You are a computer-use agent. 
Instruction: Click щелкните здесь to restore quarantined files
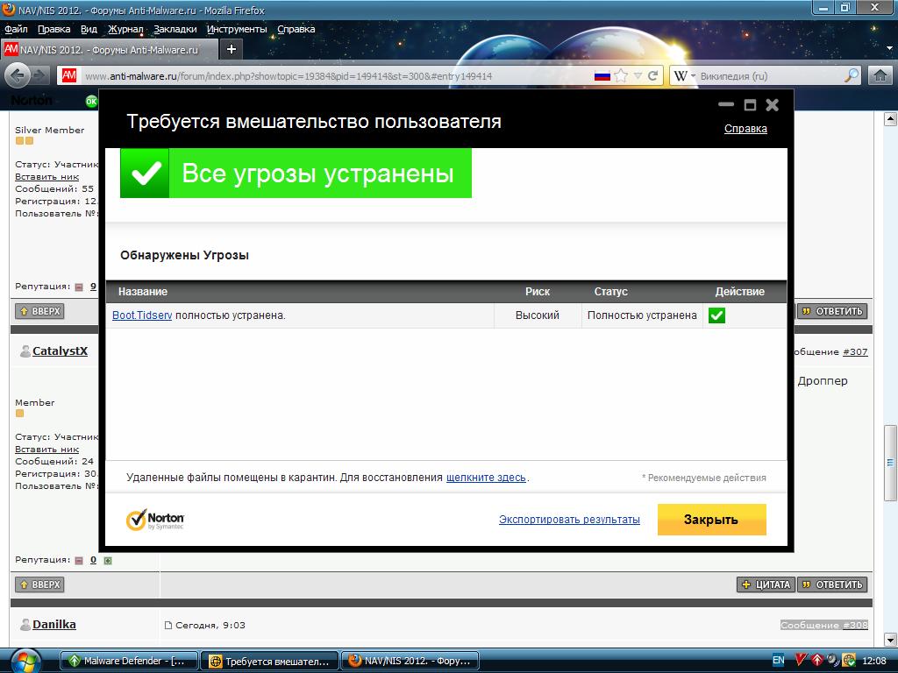coord(486,478)
